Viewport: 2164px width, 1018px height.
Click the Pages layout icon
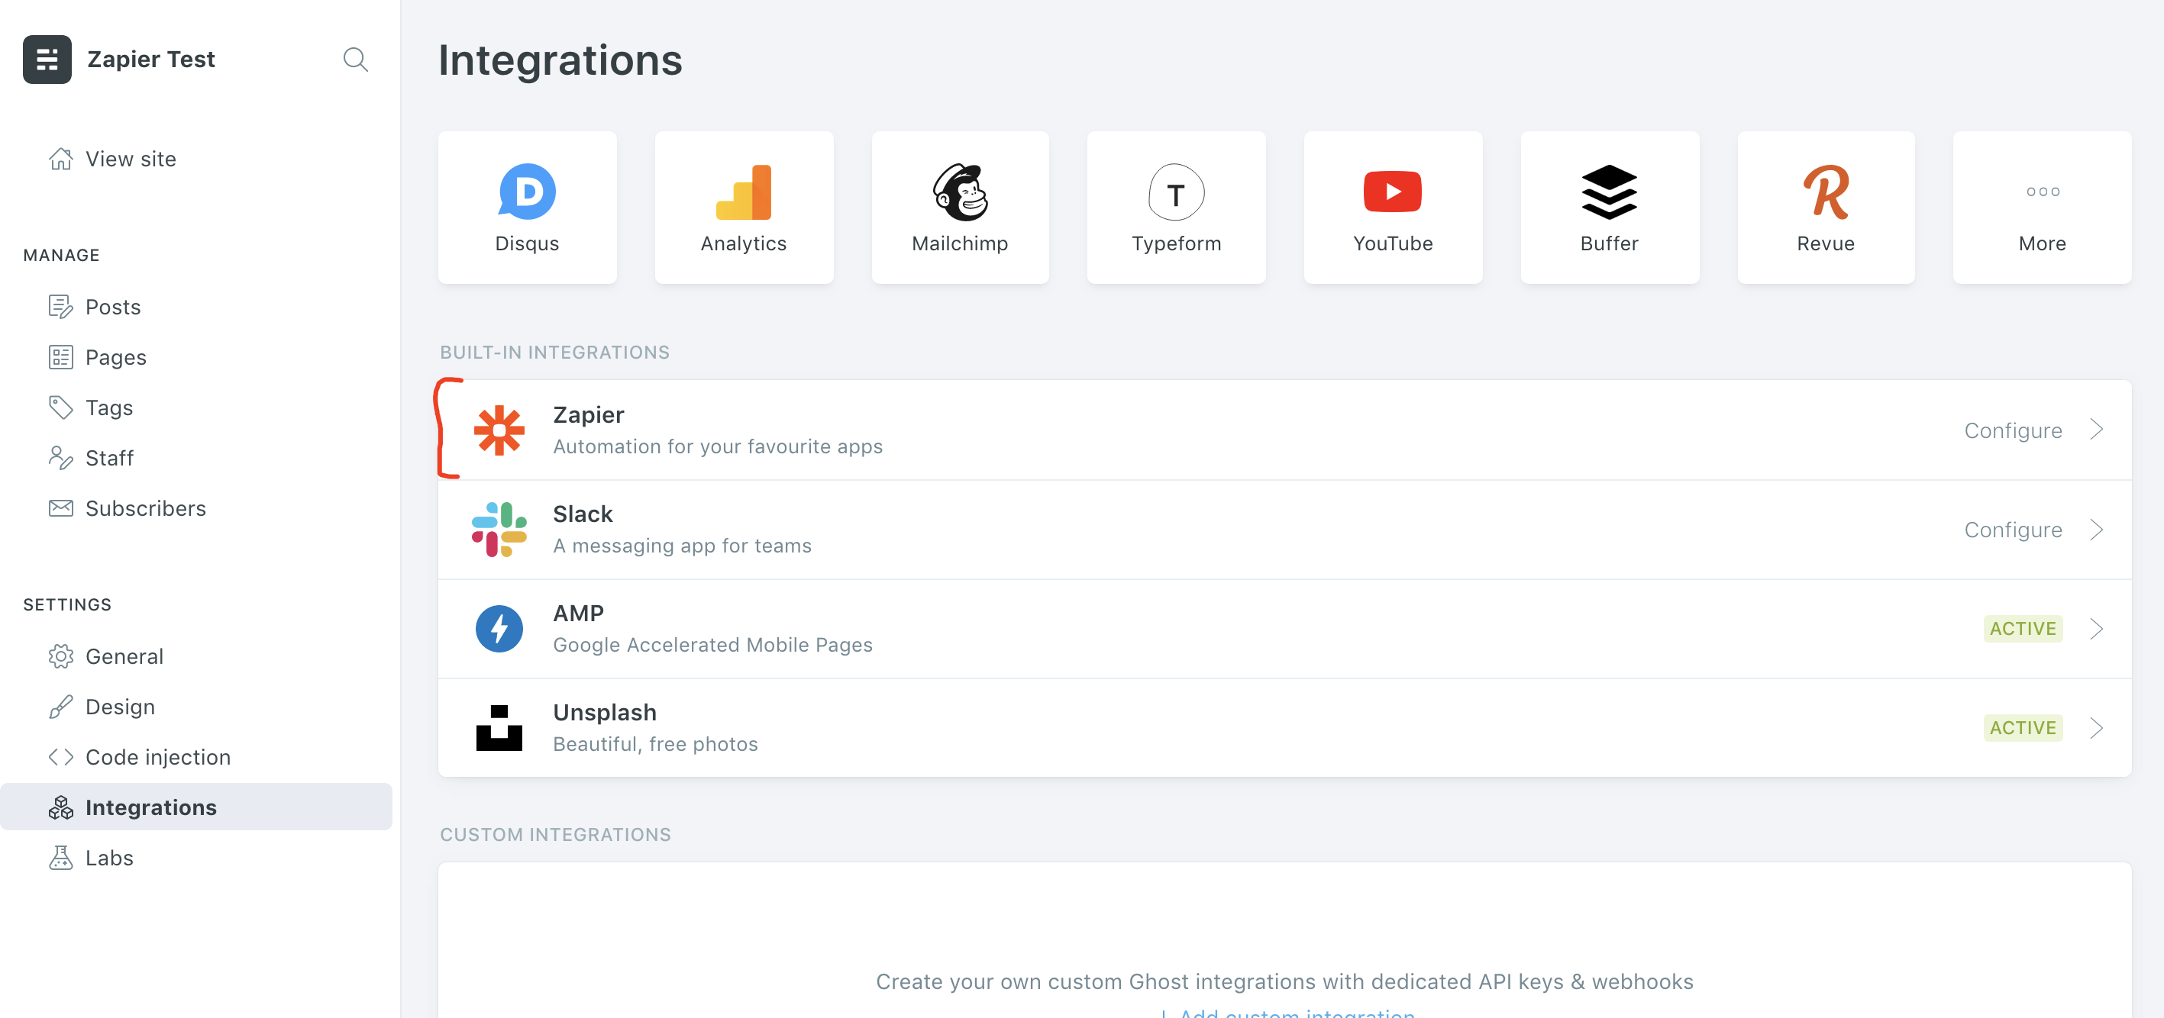tap(60, 356)
